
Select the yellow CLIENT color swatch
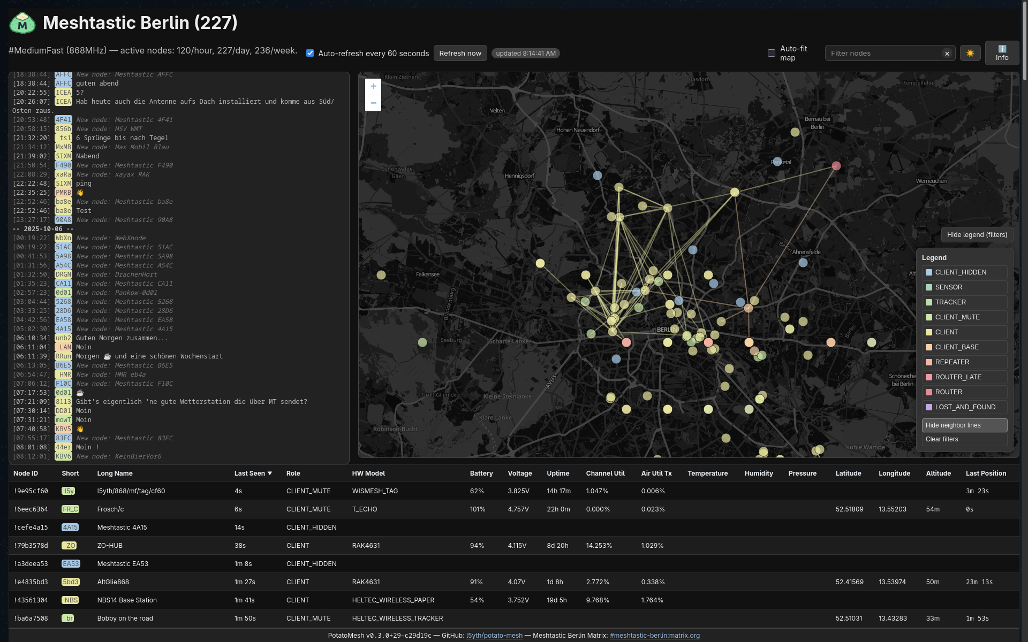click(x=929, y=332)
